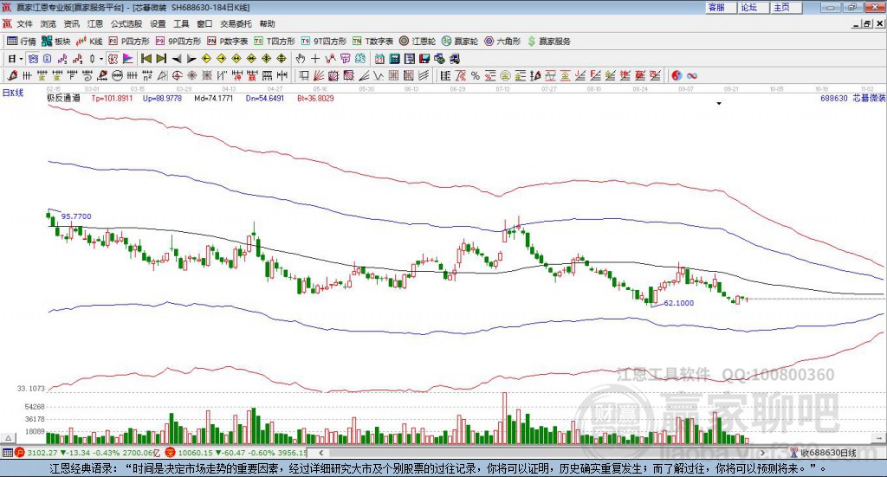Screen dimensions: 887x477
Task: Open 赢家服务 with the dollar icon
Action: (548, 42)
